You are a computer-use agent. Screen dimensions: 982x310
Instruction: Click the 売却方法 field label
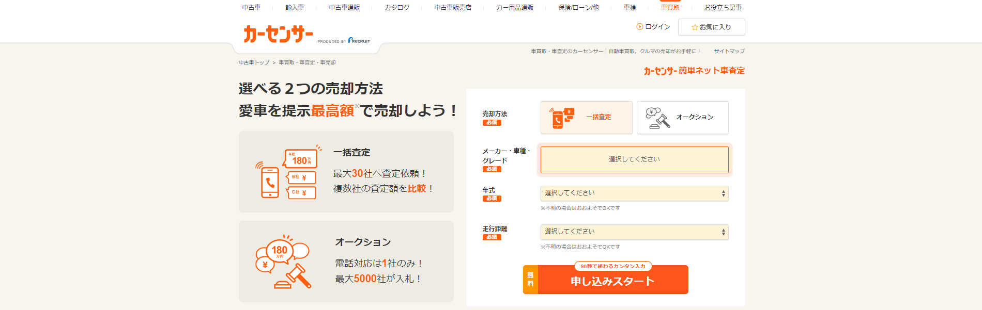tap(495, 114)
